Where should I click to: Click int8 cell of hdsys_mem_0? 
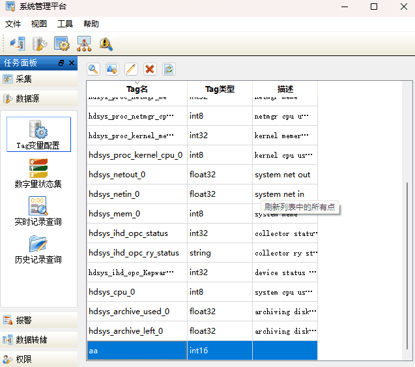tap(220, 214)
